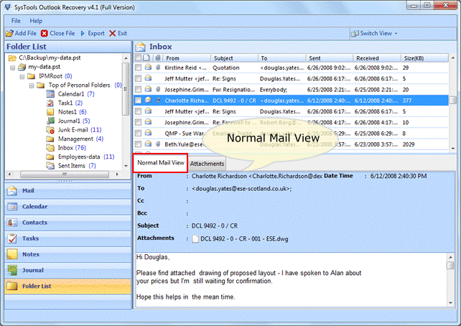461x326 pixels.
Task: Select the Junk E-mail folder icon
Action: pyautogui.click(x=50, y=130)
